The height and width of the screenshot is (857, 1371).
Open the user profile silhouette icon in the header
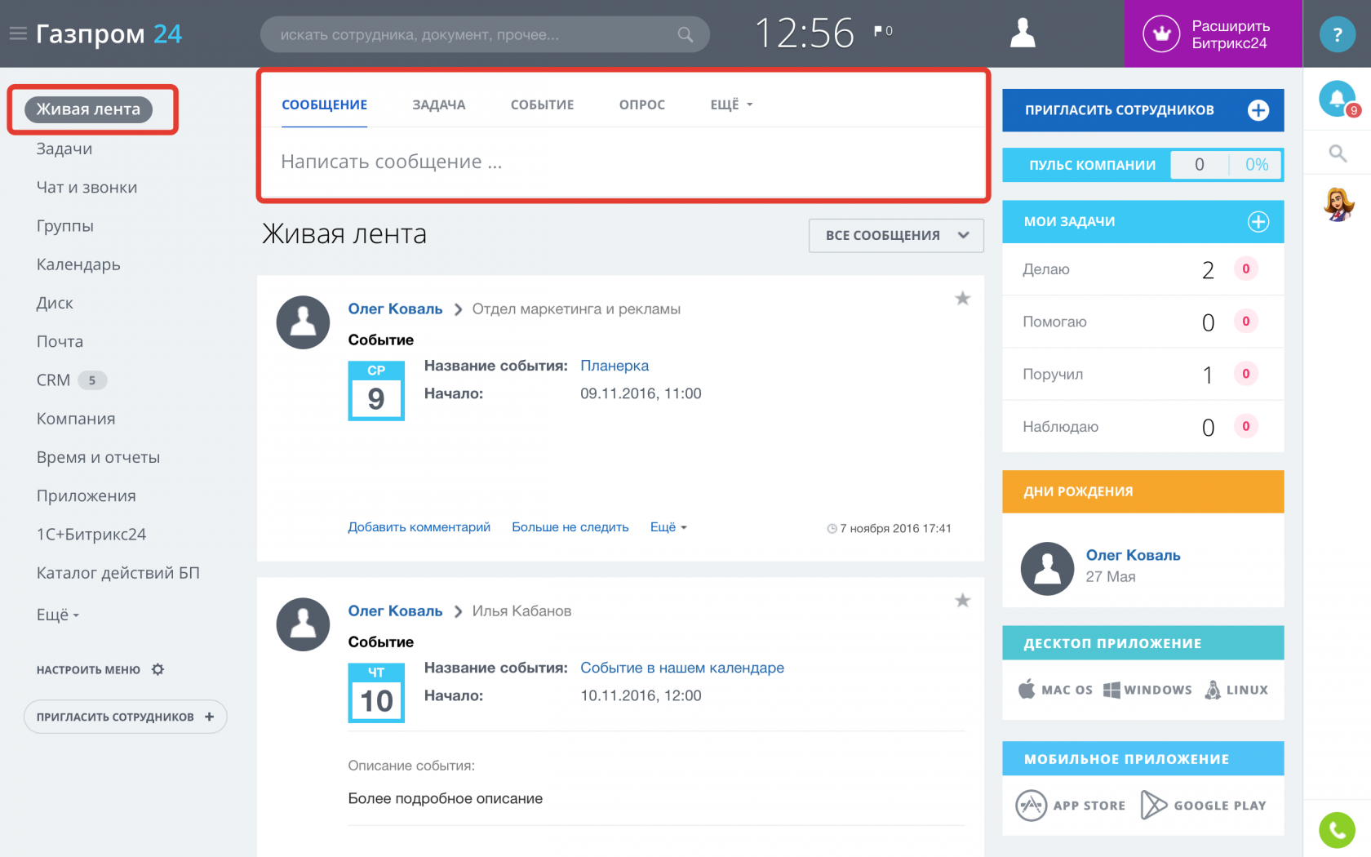1023,33
